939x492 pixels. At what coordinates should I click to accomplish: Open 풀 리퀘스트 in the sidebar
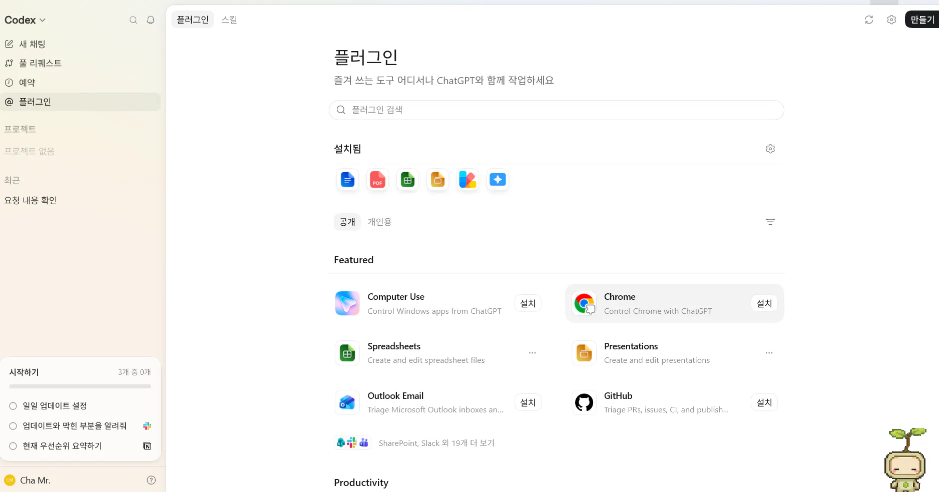coord(80,63)
